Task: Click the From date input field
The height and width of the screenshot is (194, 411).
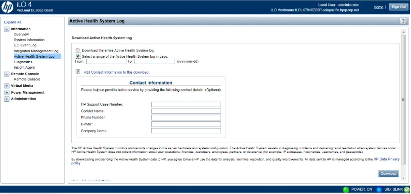Action: pos(106,61)
